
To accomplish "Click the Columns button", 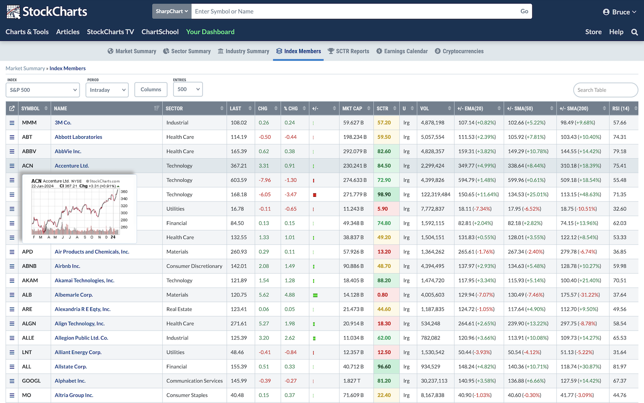I will (151, 90).
